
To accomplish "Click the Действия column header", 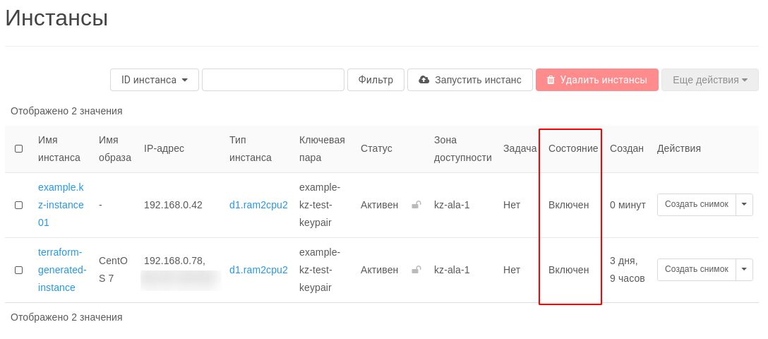I will (x=679, y=148).
